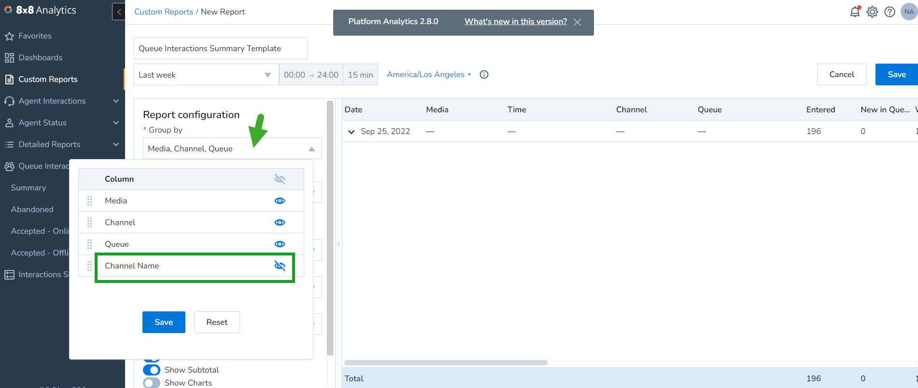Image resolution: width=918 pixels, height=388 pixels.
Task: Open Custom Reports in the sidebar
Action: pos(48,80)
